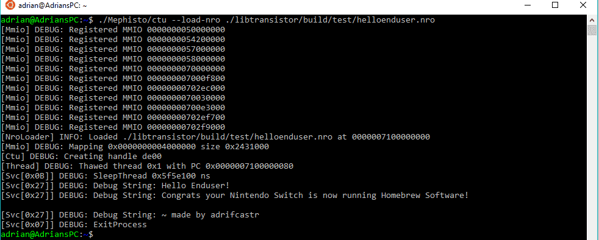Click the Registered MMIO 0000000050000000 line
The width and height of the screenshot is (599, 240).
point(113,30)
